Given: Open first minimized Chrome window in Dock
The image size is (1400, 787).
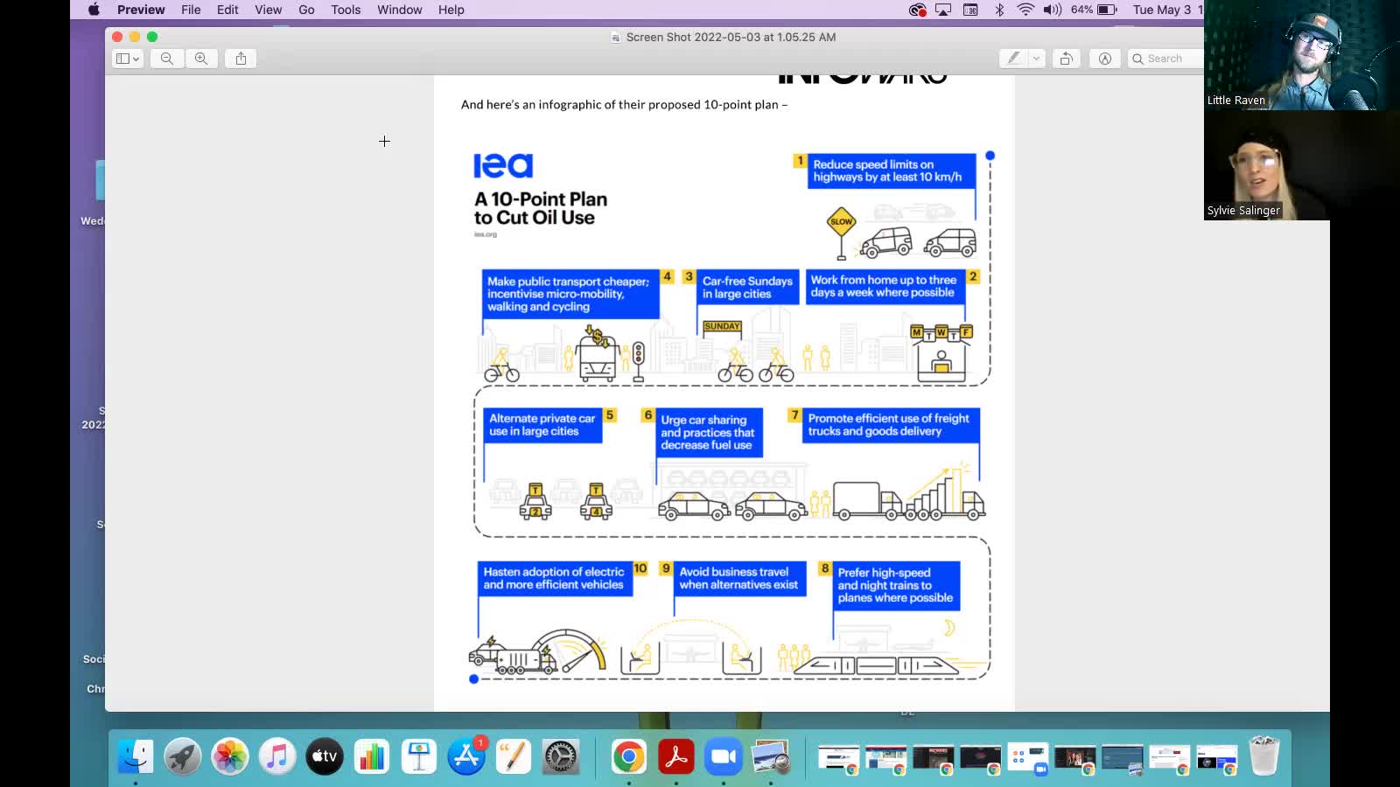Looking at the screenshot, I should (838, 758).
